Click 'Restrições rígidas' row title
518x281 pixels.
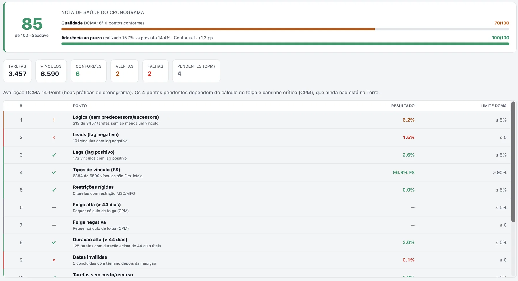point(93,187)
